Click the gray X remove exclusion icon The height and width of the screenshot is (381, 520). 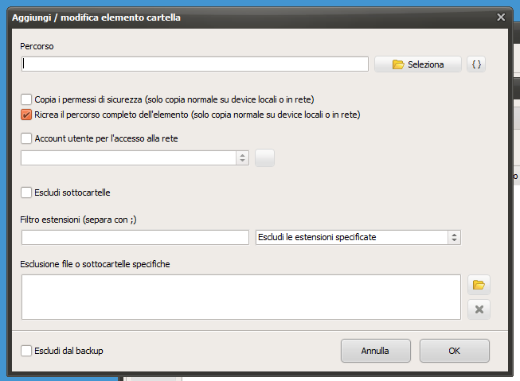coord(479,309)
